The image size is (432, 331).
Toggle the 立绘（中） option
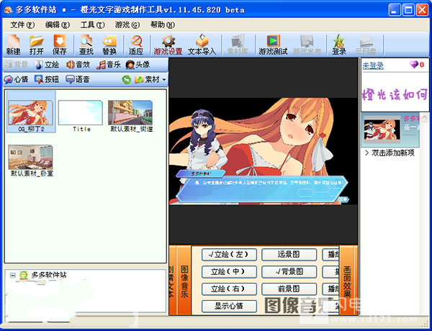point(229,272)
